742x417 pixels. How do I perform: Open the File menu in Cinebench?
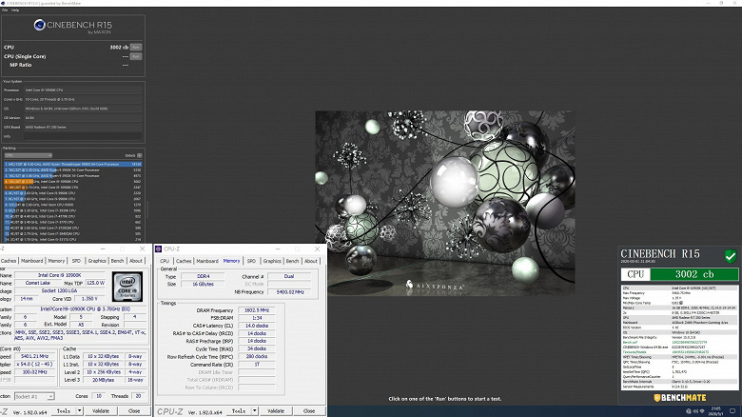(4, 10)
